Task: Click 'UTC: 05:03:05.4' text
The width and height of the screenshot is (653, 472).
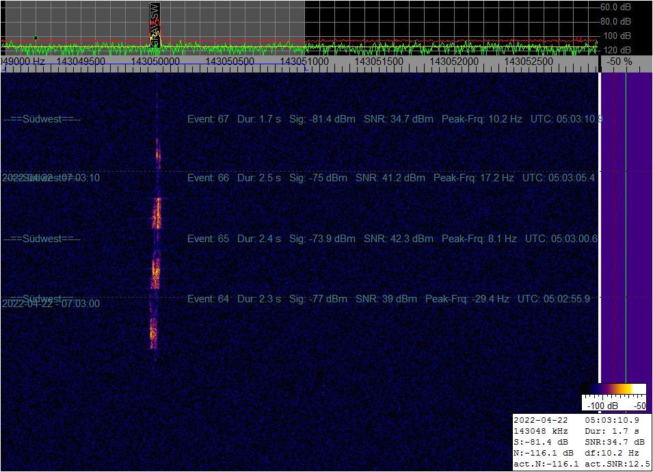Action: pyautogui.click(x=559, y=178)
